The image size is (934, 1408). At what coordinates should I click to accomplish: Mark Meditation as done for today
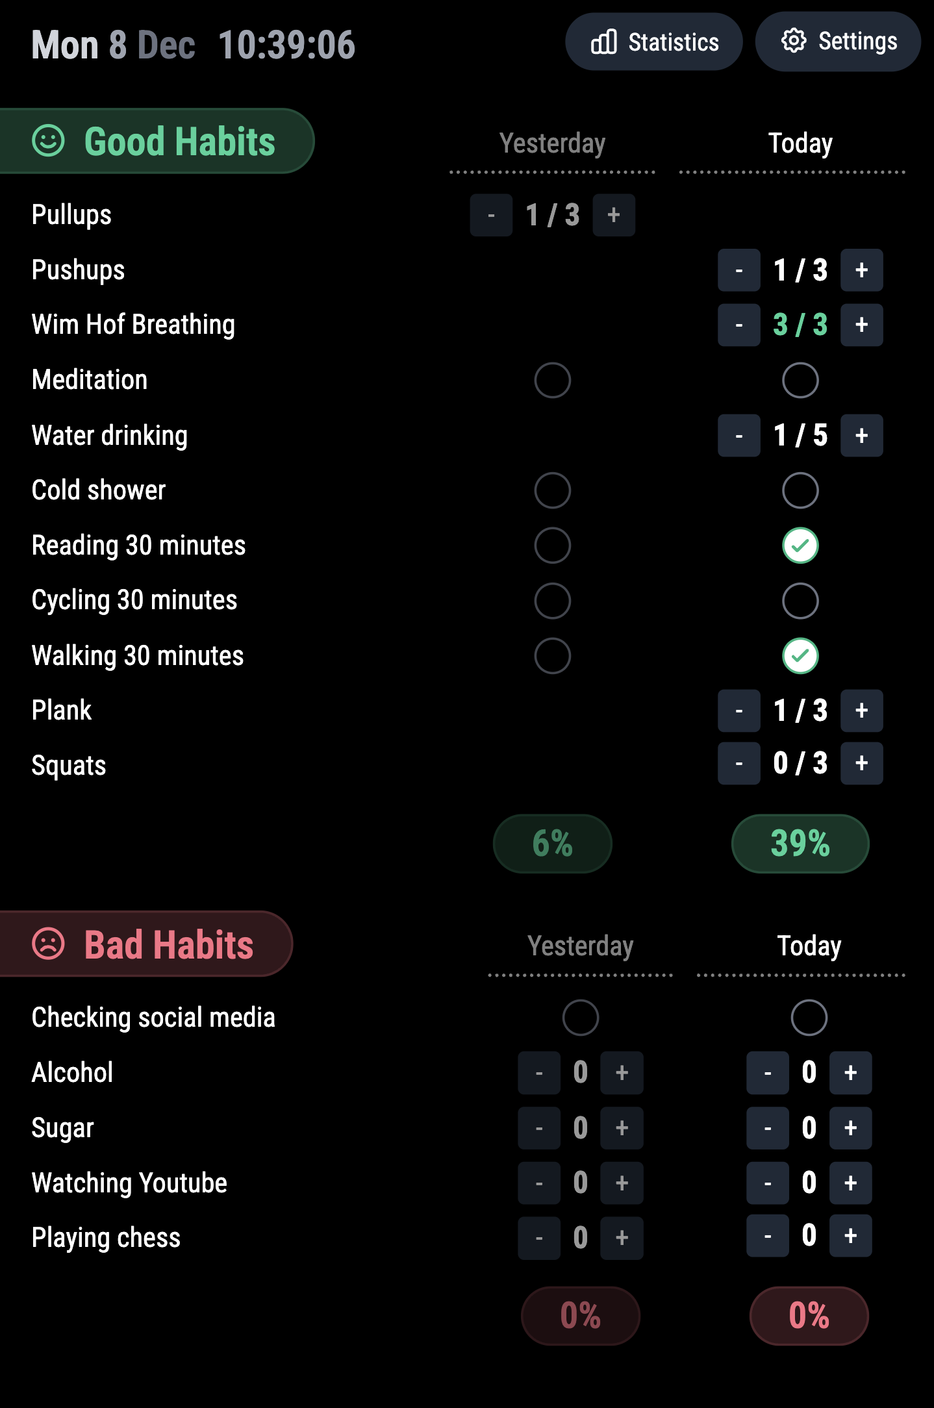pyautogui.click(x=800, y=380)
